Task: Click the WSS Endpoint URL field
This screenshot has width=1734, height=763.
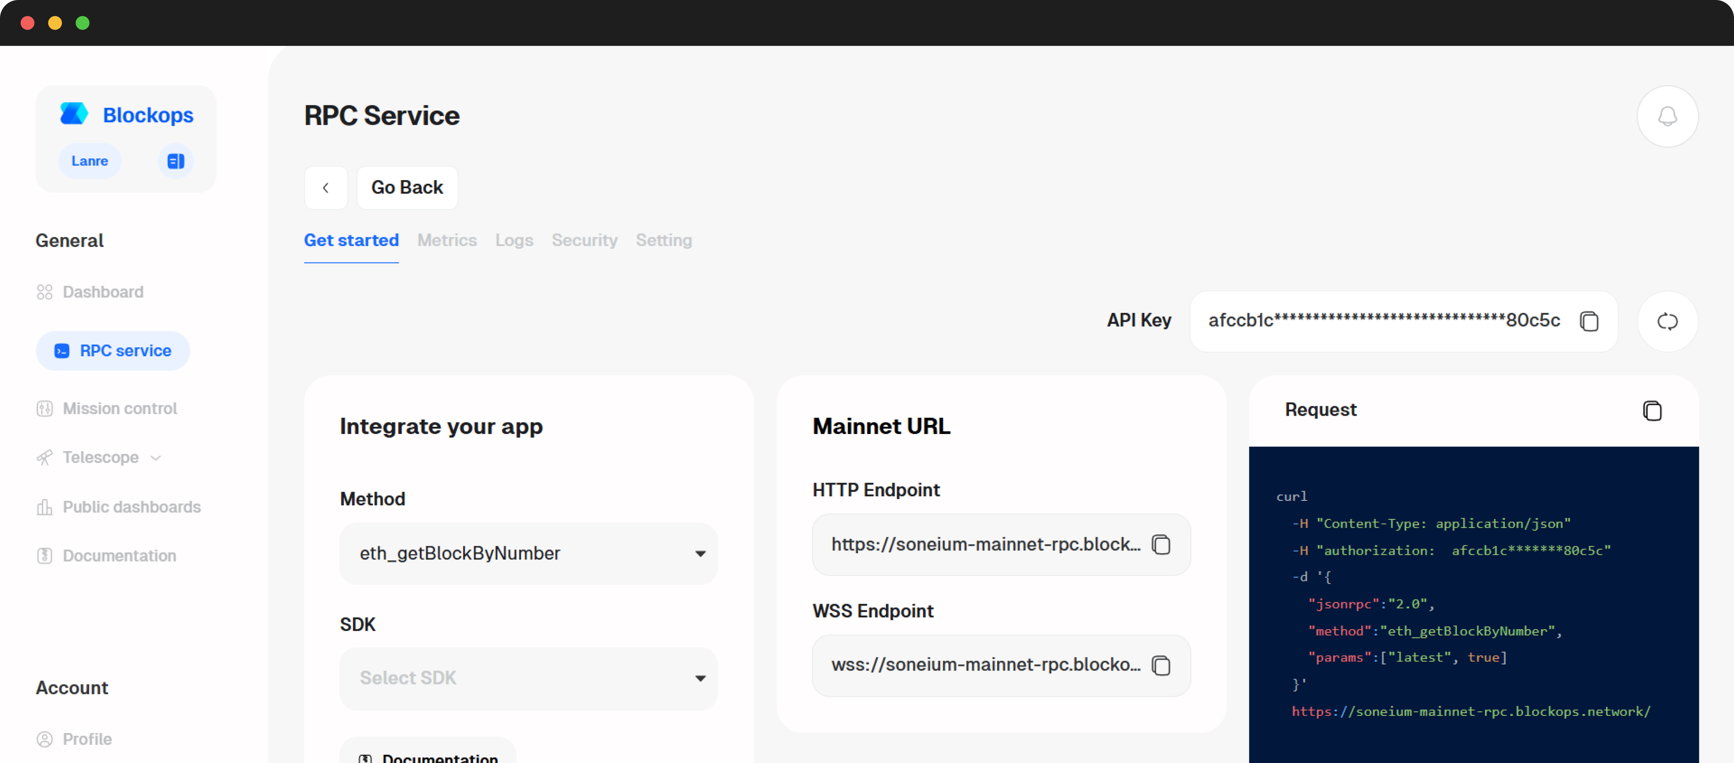Action: click(x=1001, y=665)
